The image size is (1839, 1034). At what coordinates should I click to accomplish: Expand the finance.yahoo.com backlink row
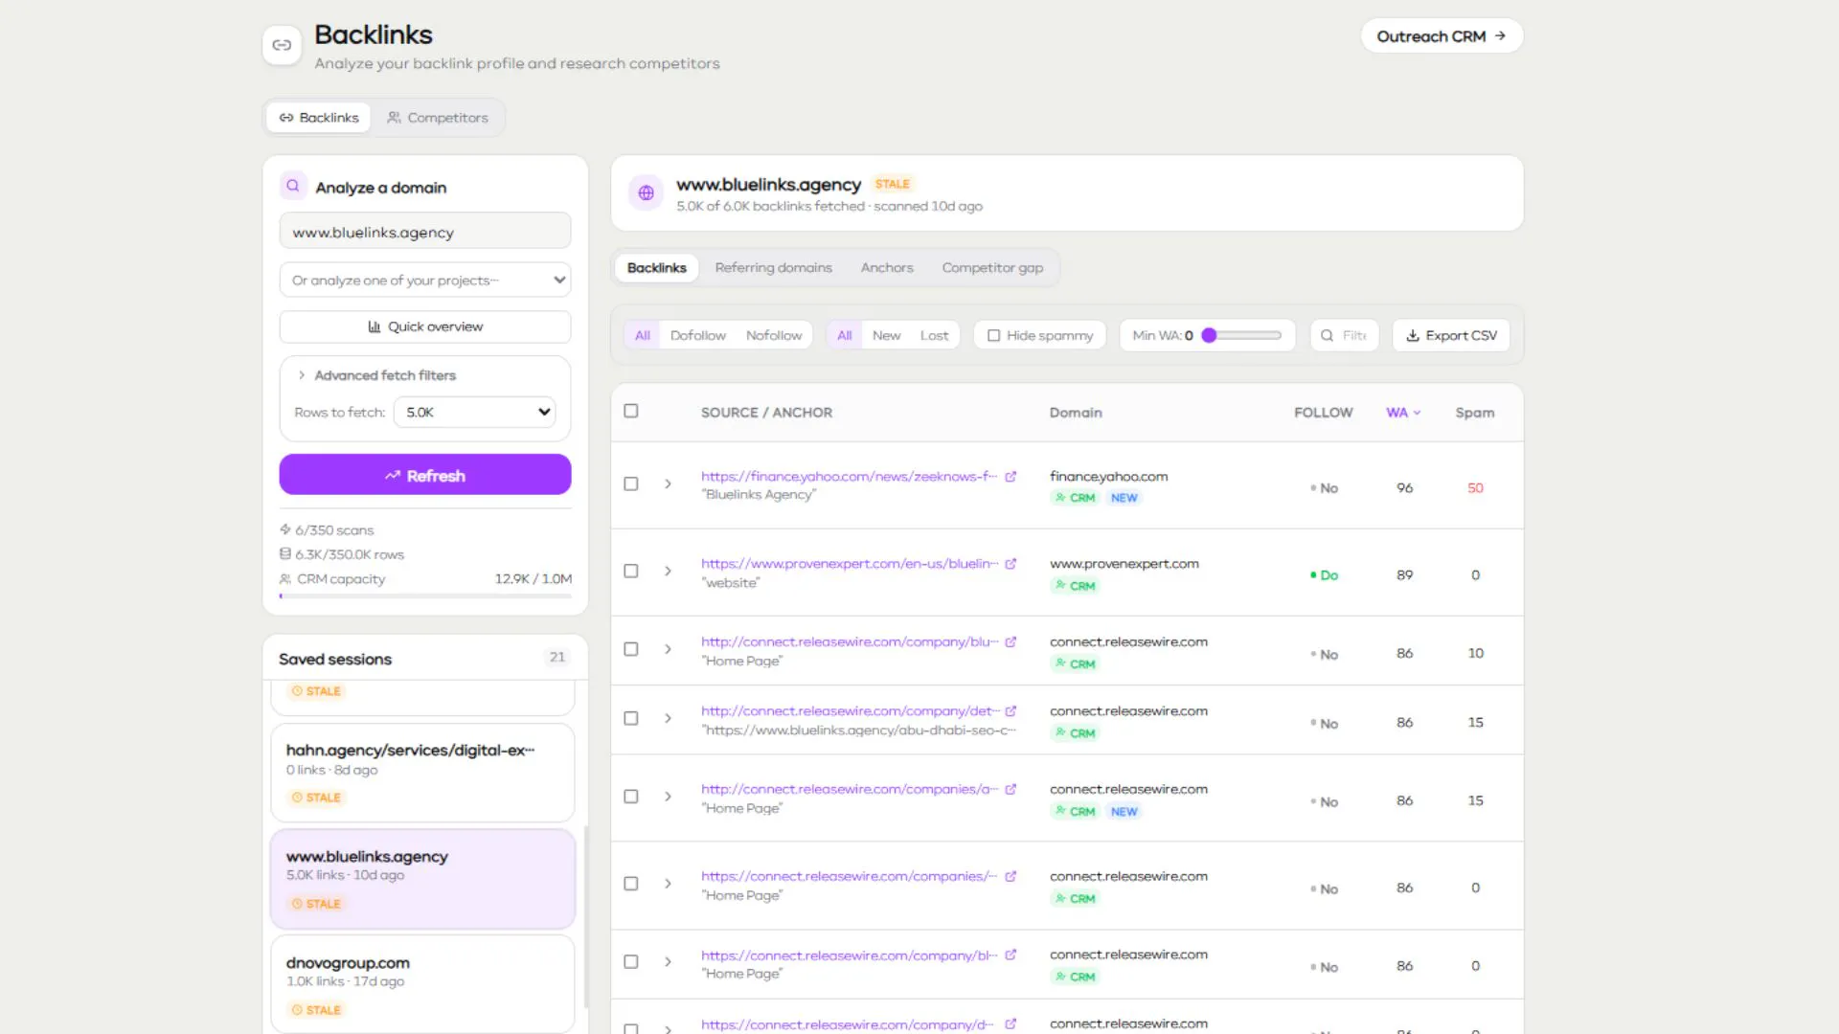[x=669, y=484]
